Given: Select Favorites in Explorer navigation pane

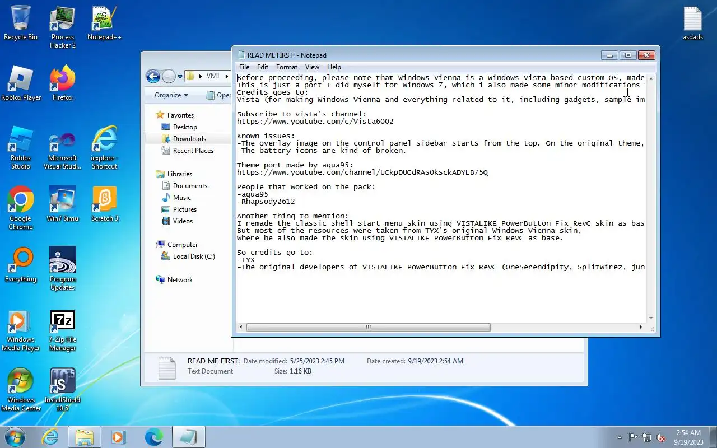Looking at the screenshot, I should [180, 115].
